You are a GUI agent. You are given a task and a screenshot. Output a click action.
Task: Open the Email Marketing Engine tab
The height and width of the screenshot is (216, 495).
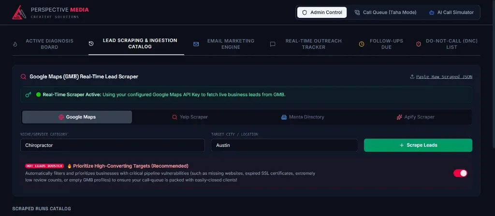[x=224, y=44]
